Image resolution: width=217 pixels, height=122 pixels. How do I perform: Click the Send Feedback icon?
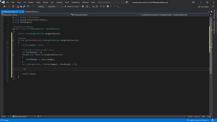click(213, 6)
